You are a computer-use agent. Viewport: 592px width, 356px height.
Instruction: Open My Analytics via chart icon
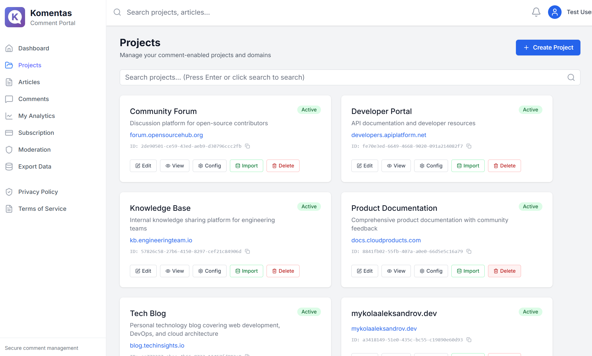coord(9,116)
